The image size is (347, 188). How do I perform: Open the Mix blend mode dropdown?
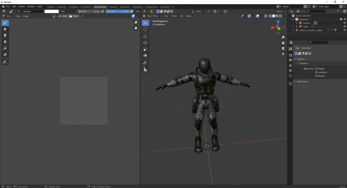pyautogui.click(x=69, y=11)
